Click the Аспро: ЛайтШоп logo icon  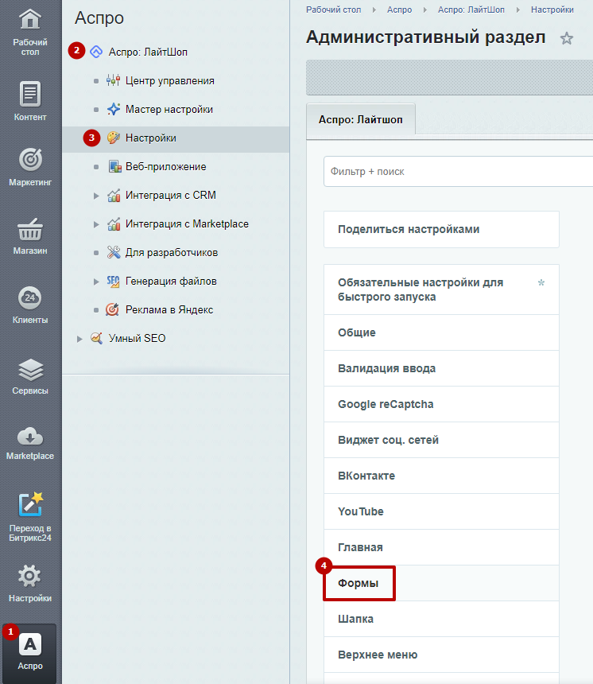coord(96,52)
